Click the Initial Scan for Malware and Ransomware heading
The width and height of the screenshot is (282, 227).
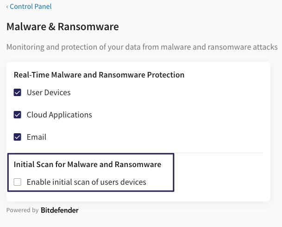pos(88,164)
